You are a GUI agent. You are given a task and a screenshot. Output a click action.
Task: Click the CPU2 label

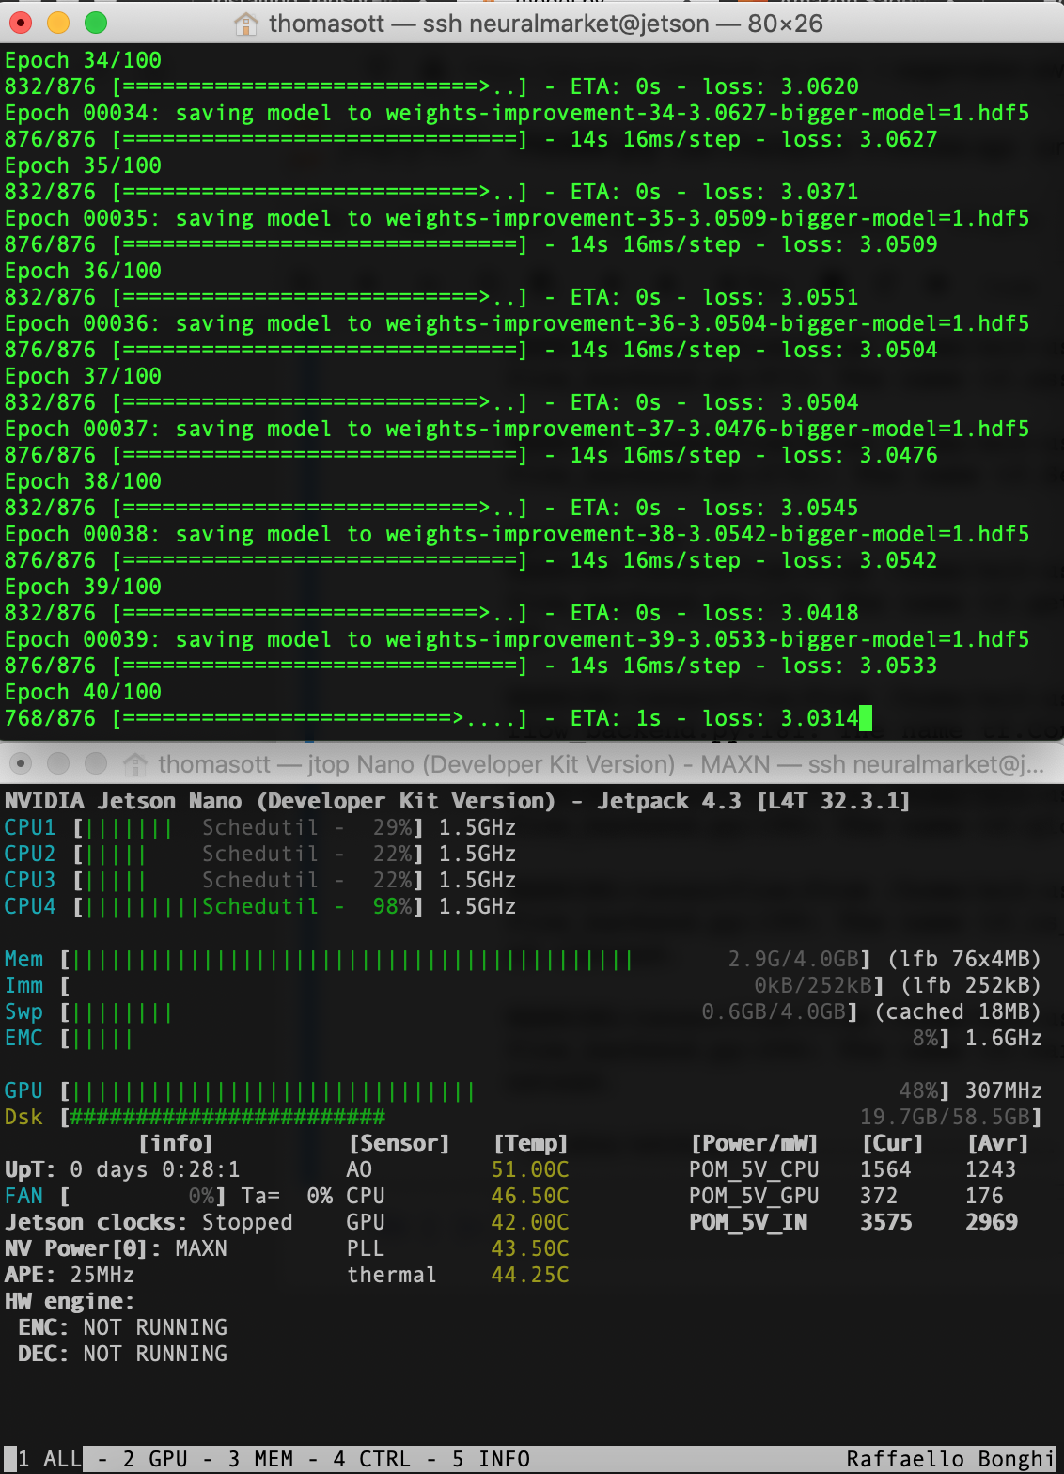[30, 854]
